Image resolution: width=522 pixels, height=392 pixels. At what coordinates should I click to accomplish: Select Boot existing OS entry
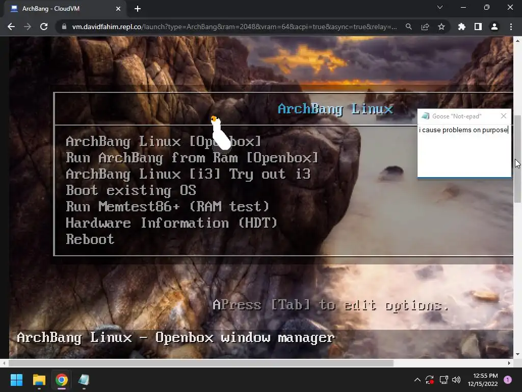point(131,190)
